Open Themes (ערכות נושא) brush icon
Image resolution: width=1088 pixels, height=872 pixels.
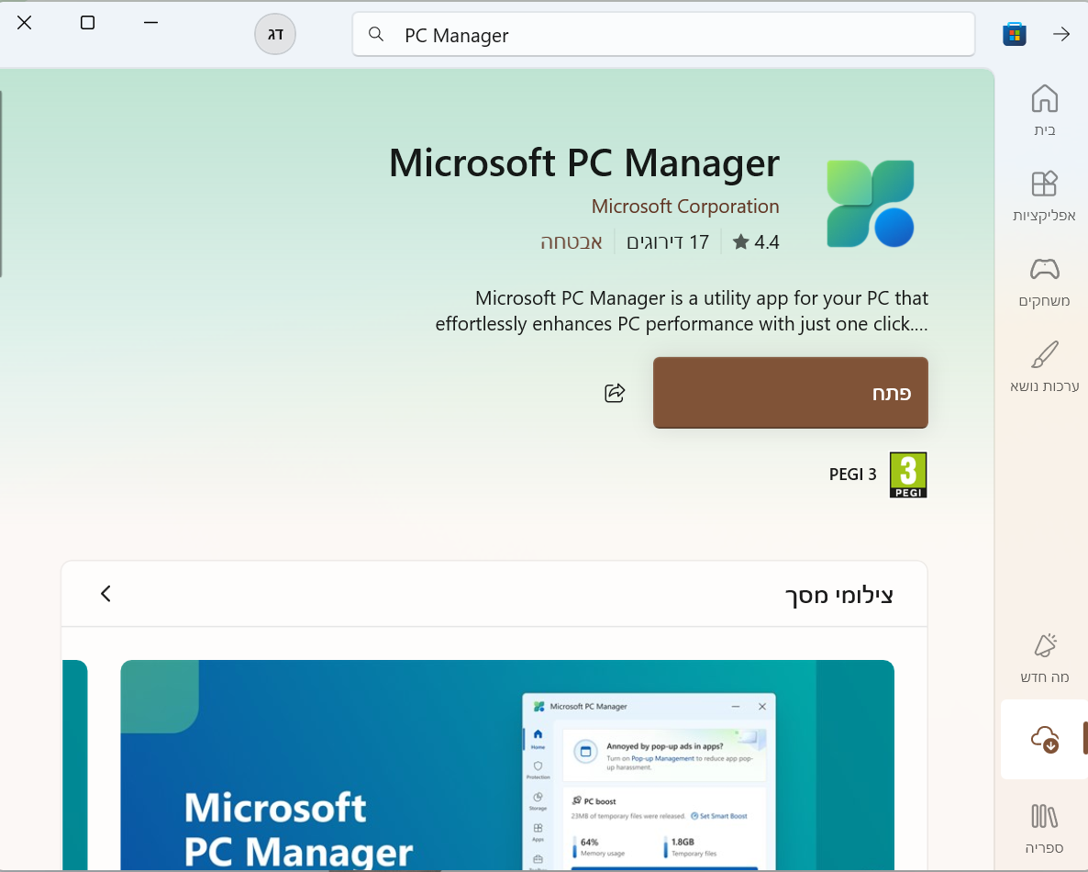pos(1044,367)
